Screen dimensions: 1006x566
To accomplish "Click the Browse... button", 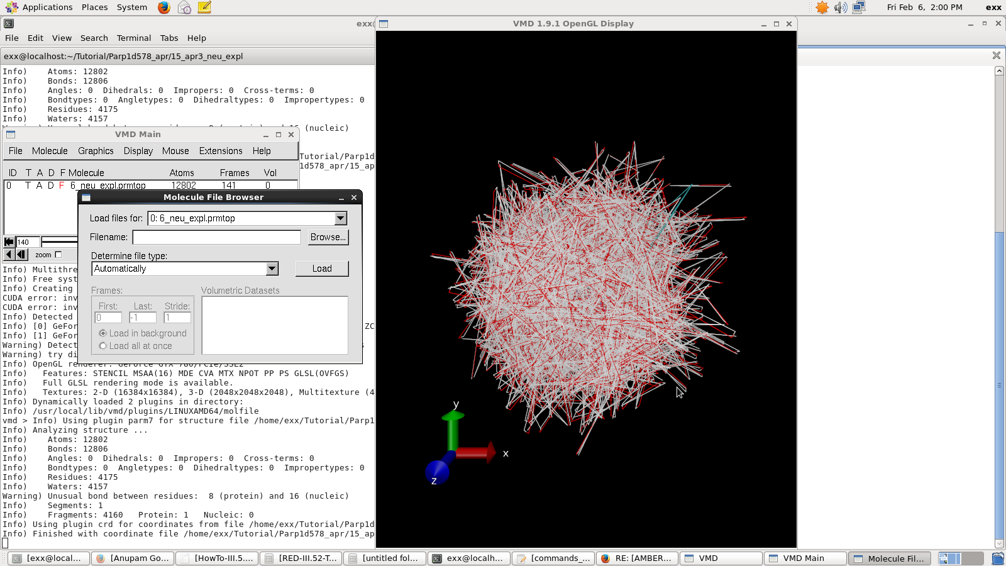I will pyautogui.click(x=328, y=237).
